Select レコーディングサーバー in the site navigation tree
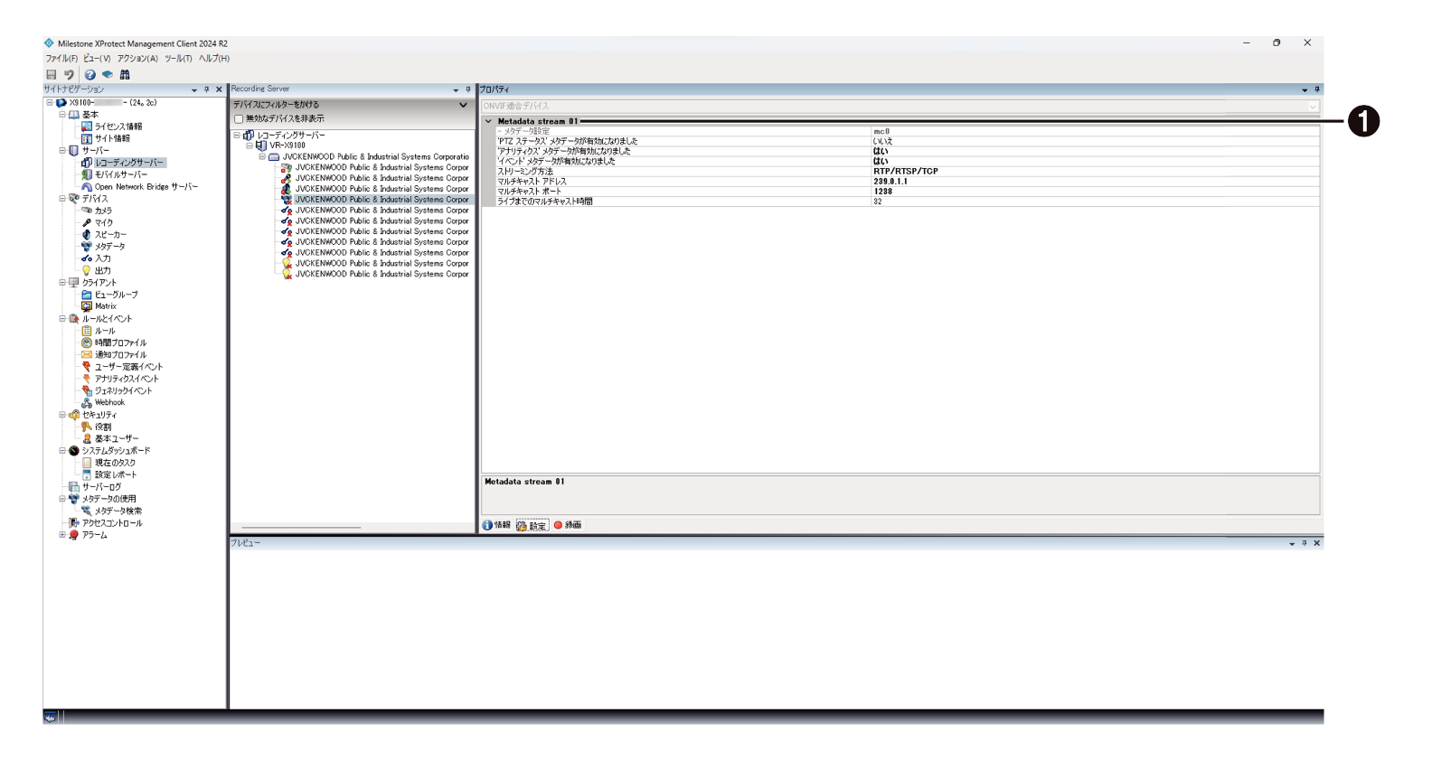The image size is (1441, 760). pos(129,163)
